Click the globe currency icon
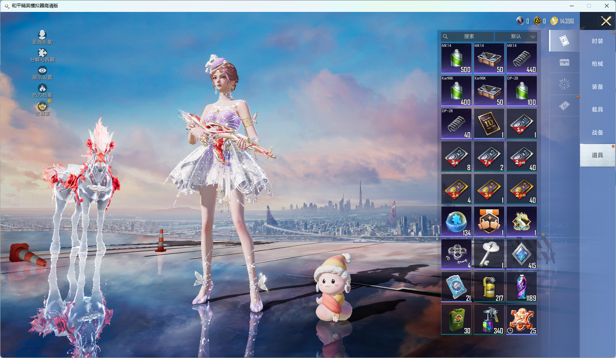The image size is (616, 358). (520, 21)
